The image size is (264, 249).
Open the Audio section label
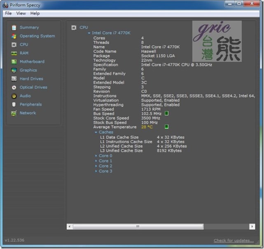coord(25,96)
